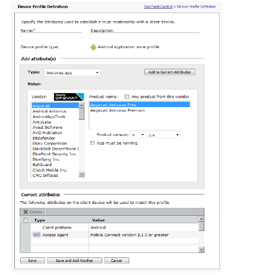257x275 pixels.
Task: Open the version operator dropdown
Action: click(x=138, y=135)
